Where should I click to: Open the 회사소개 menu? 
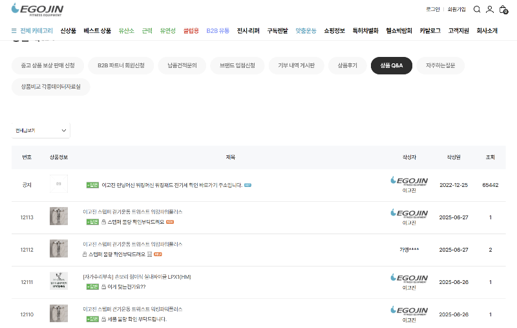point(487,30)
